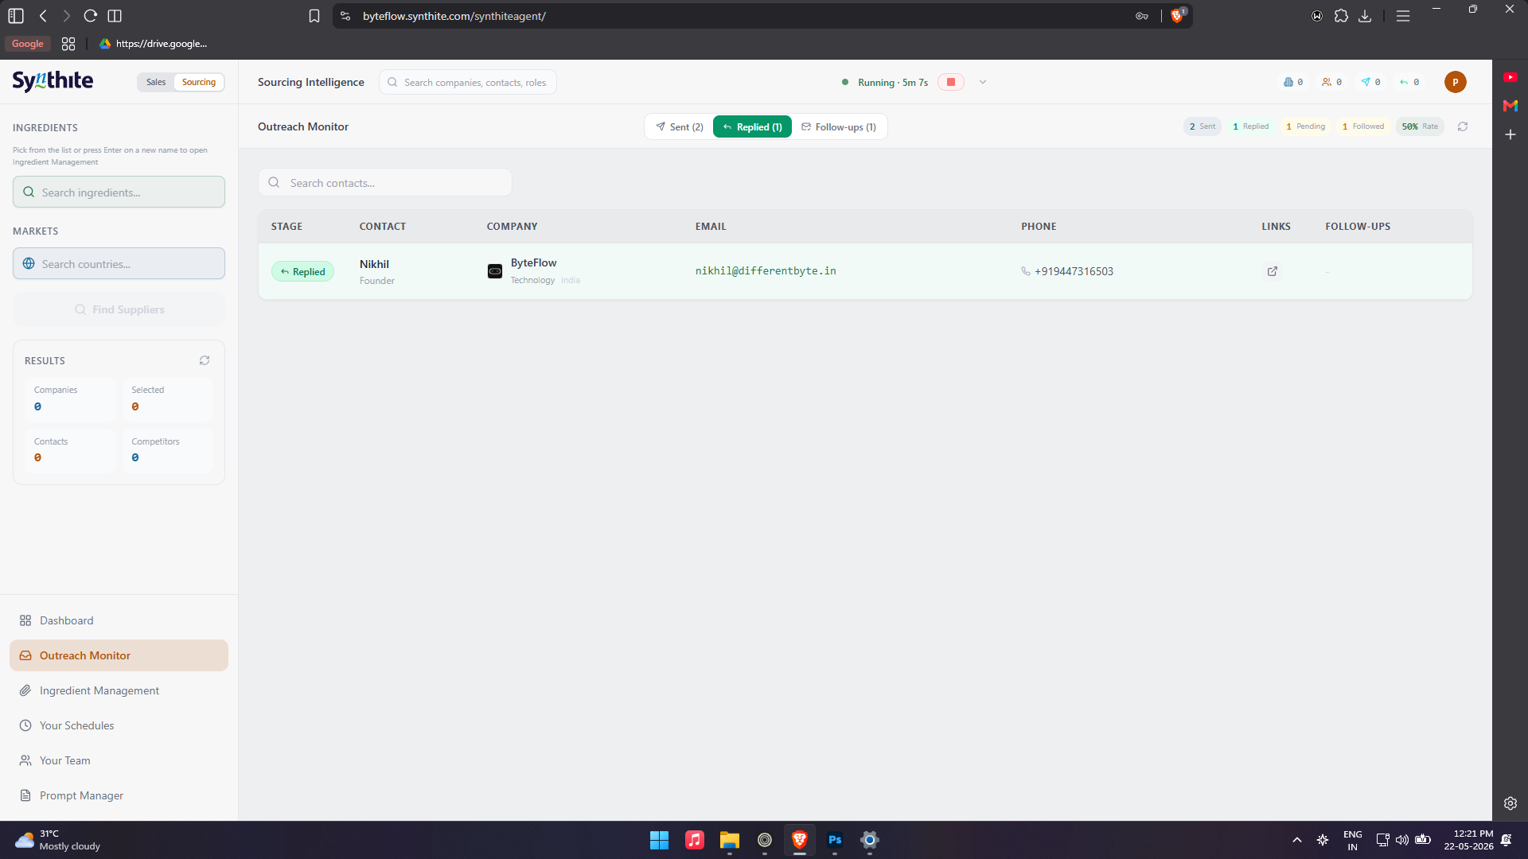Click the Brave shields icon in address bar
This screenshot has height=859, width=1528.
click(1178, 16)
